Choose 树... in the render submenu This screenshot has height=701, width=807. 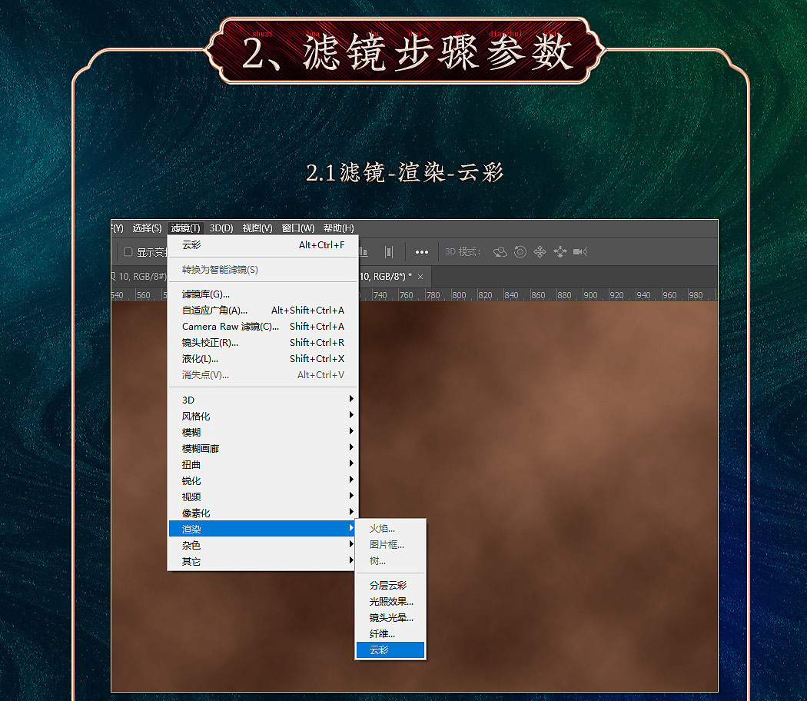click(390, 561)
